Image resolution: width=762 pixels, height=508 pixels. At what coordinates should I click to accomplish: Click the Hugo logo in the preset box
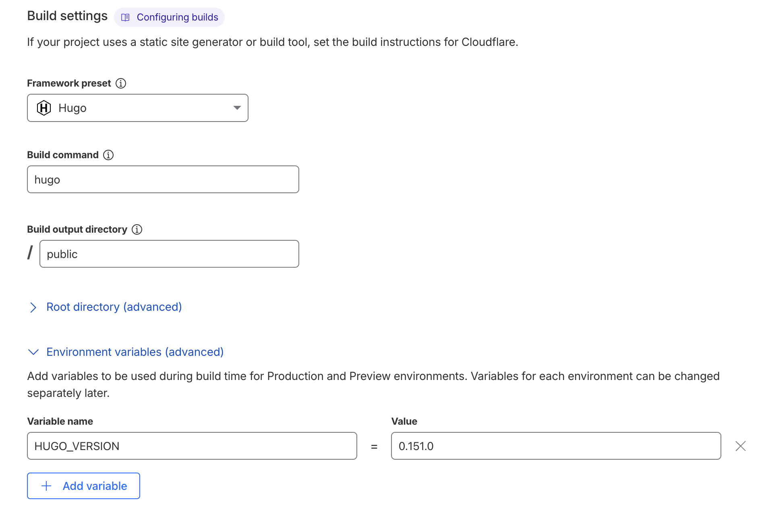click(44, 108)
